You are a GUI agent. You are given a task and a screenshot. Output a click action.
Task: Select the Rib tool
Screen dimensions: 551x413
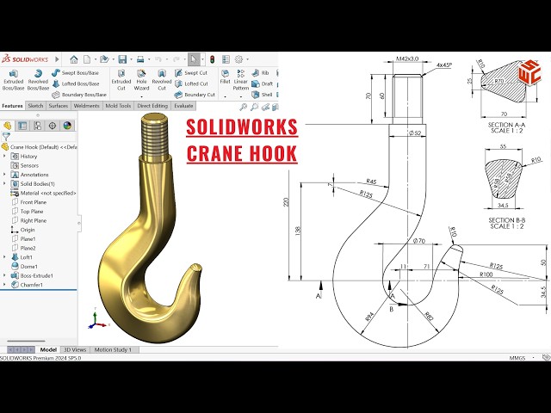(260, 73)
